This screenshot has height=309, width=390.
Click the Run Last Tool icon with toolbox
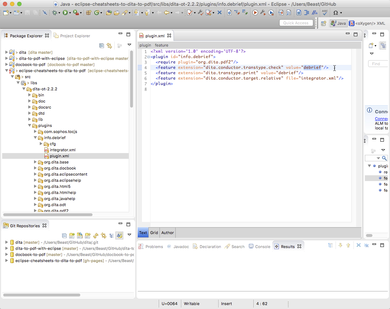pyautogui.click(x=76, y=13)
